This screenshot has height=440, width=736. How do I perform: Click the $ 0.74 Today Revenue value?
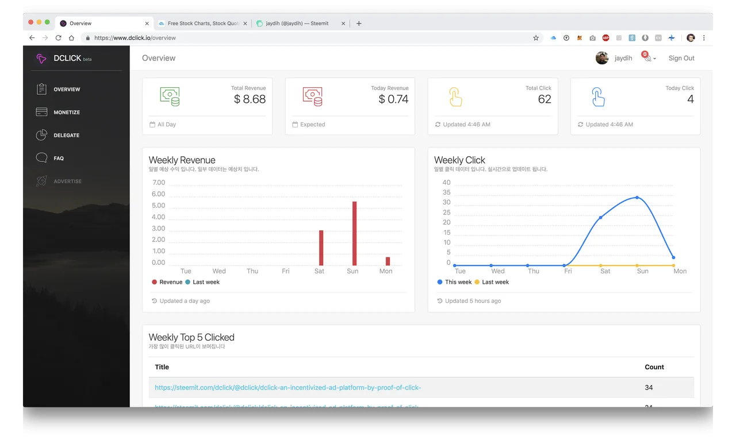(393, 99)
